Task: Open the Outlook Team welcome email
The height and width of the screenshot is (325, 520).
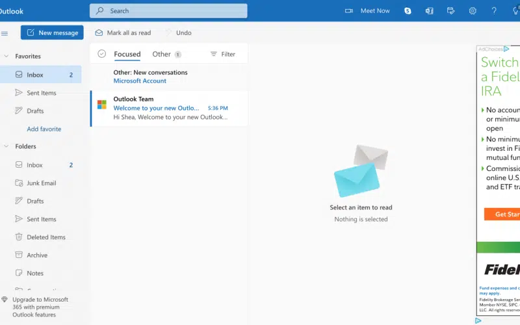Action: click(x=170, y=108)
